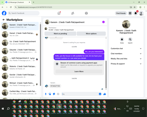The image size is (147, 117).
Task: Click the Search Facebook field
Action: [x=24, y=13]
